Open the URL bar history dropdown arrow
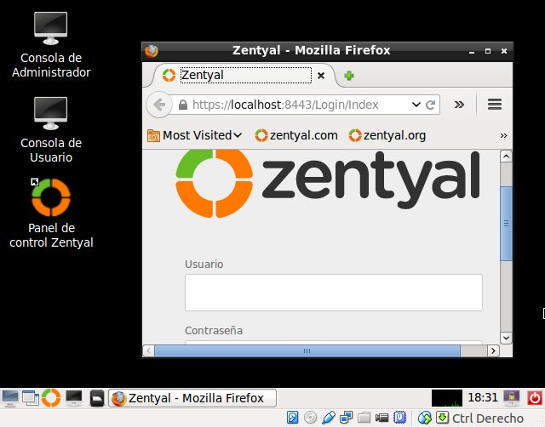This screenshot has width=545, height=427. click(416, 105)
